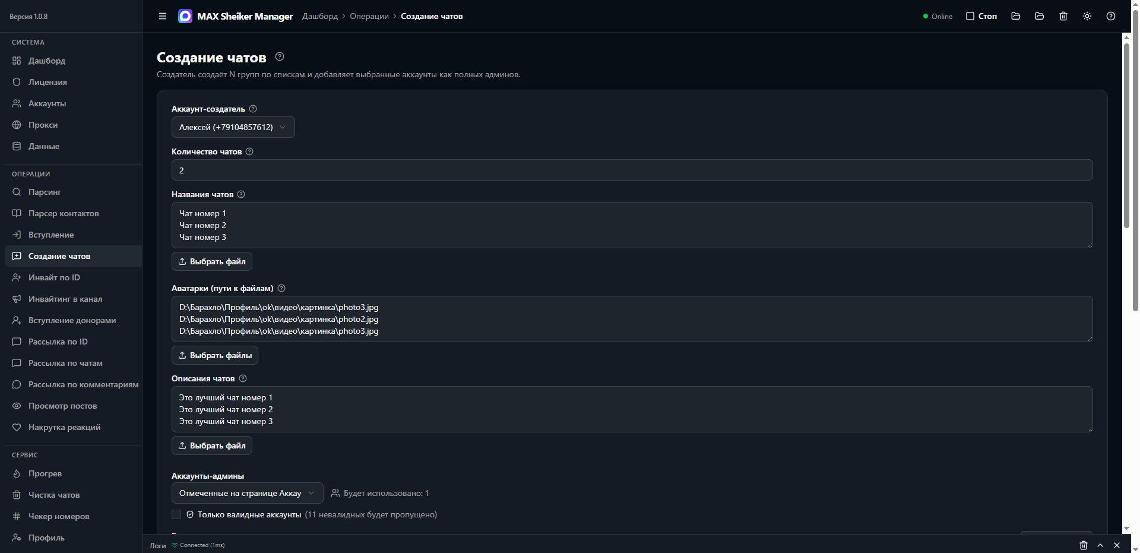This screenshot has height=553, width=1140.
Task: Show hint for Аватарки field
Action: tap(281, 288)
